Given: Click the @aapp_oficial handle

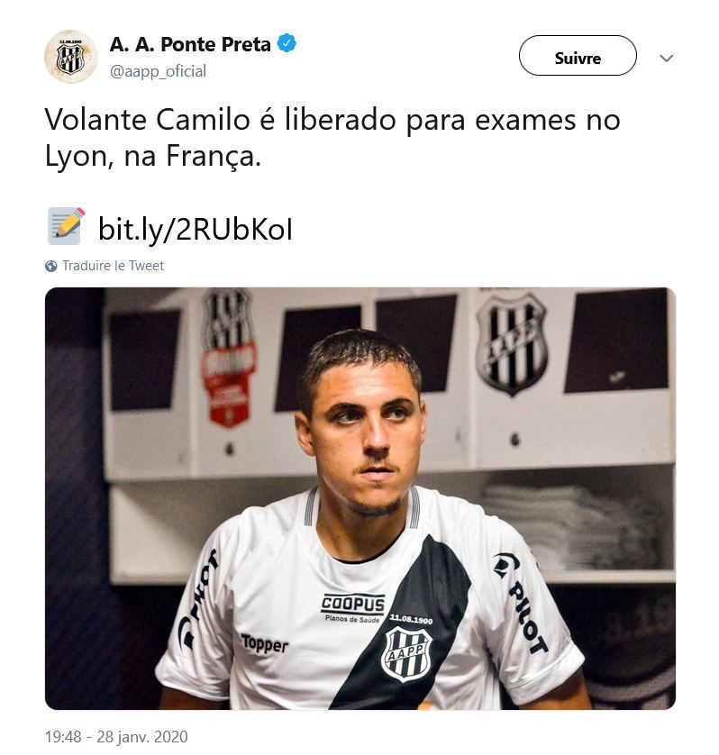Looking at the screenshot, I should pyautogui.click(x=158, y=71).
